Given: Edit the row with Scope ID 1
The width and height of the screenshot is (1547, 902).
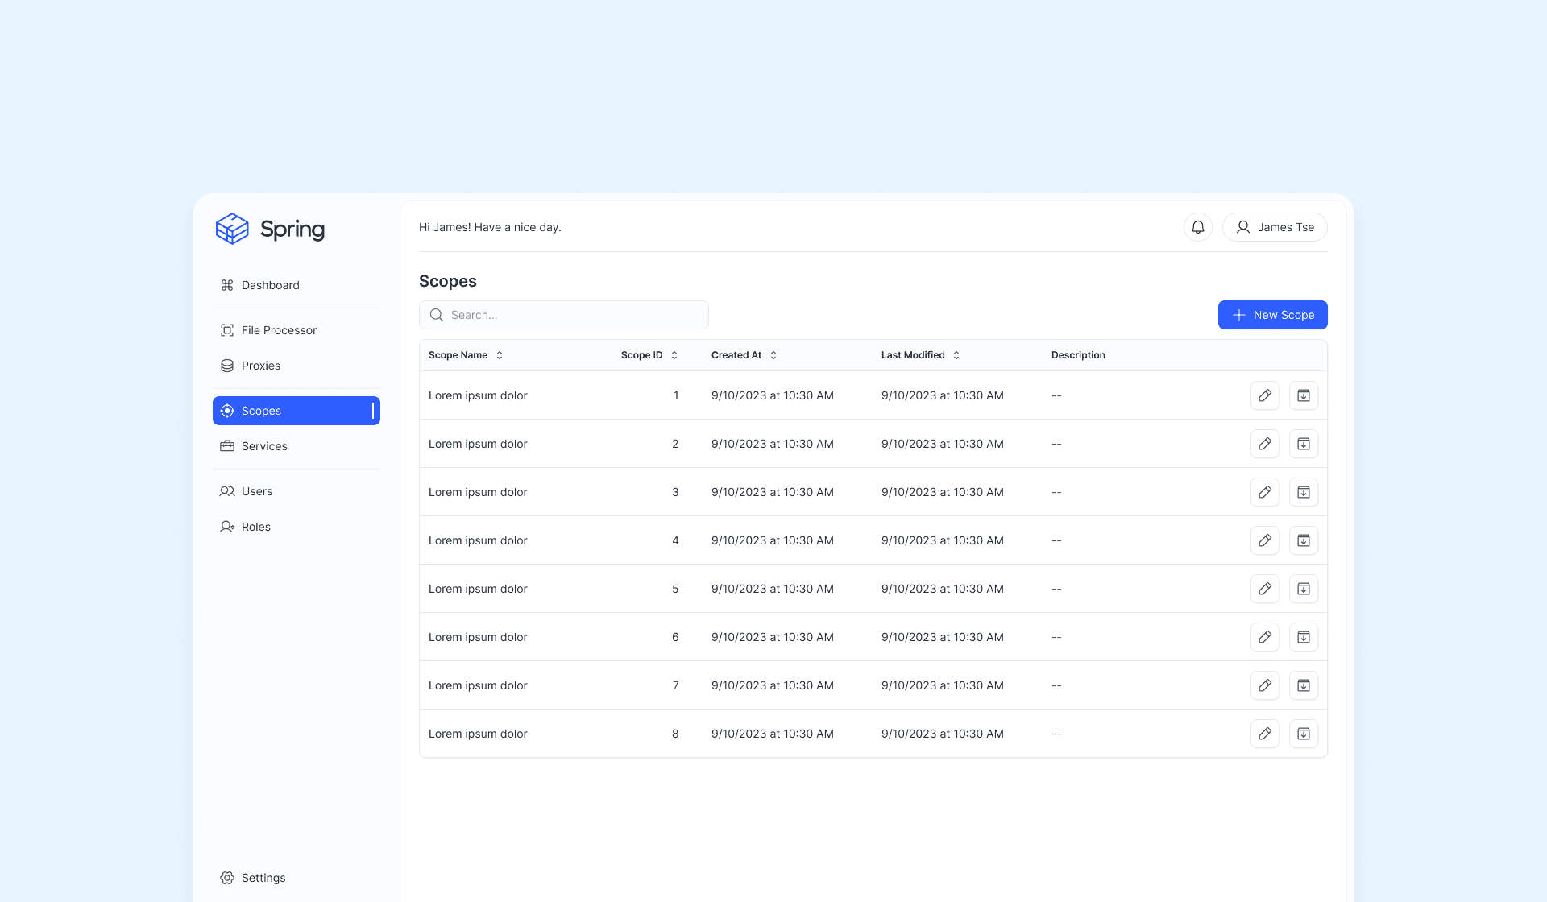Looking at the screenshot, I should pos(1264,395).
